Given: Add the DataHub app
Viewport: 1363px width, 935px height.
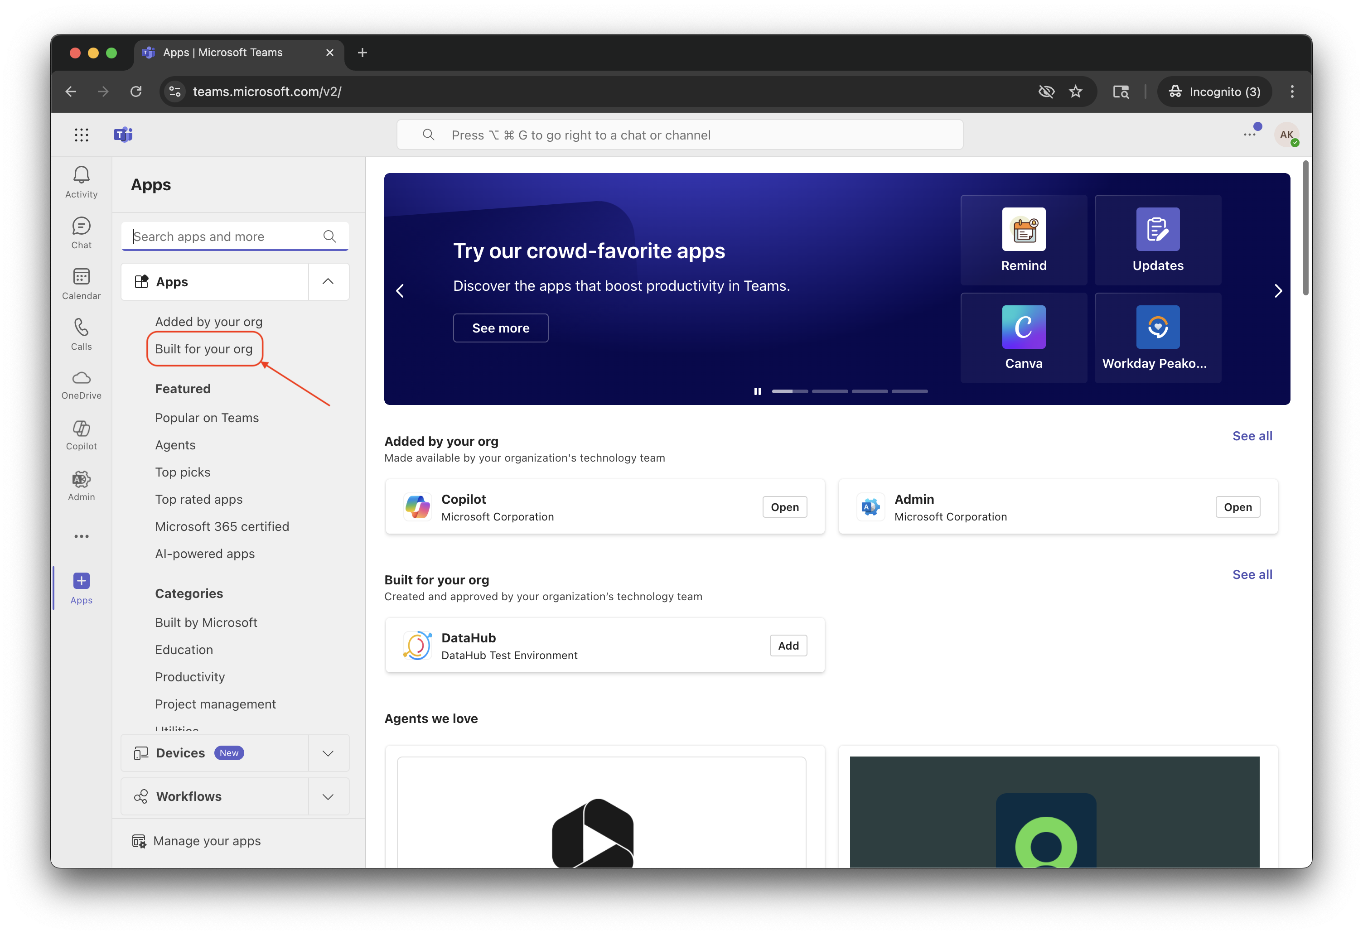Looking at the screenshot, I should 788,646.
